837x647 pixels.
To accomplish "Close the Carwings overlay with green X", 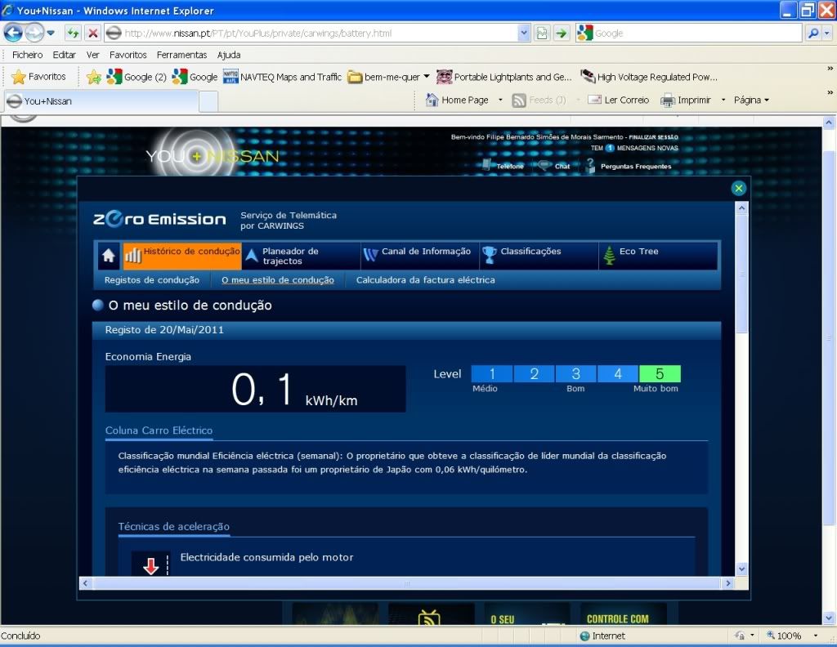I will pyautogui.click(x=739, y=188).
